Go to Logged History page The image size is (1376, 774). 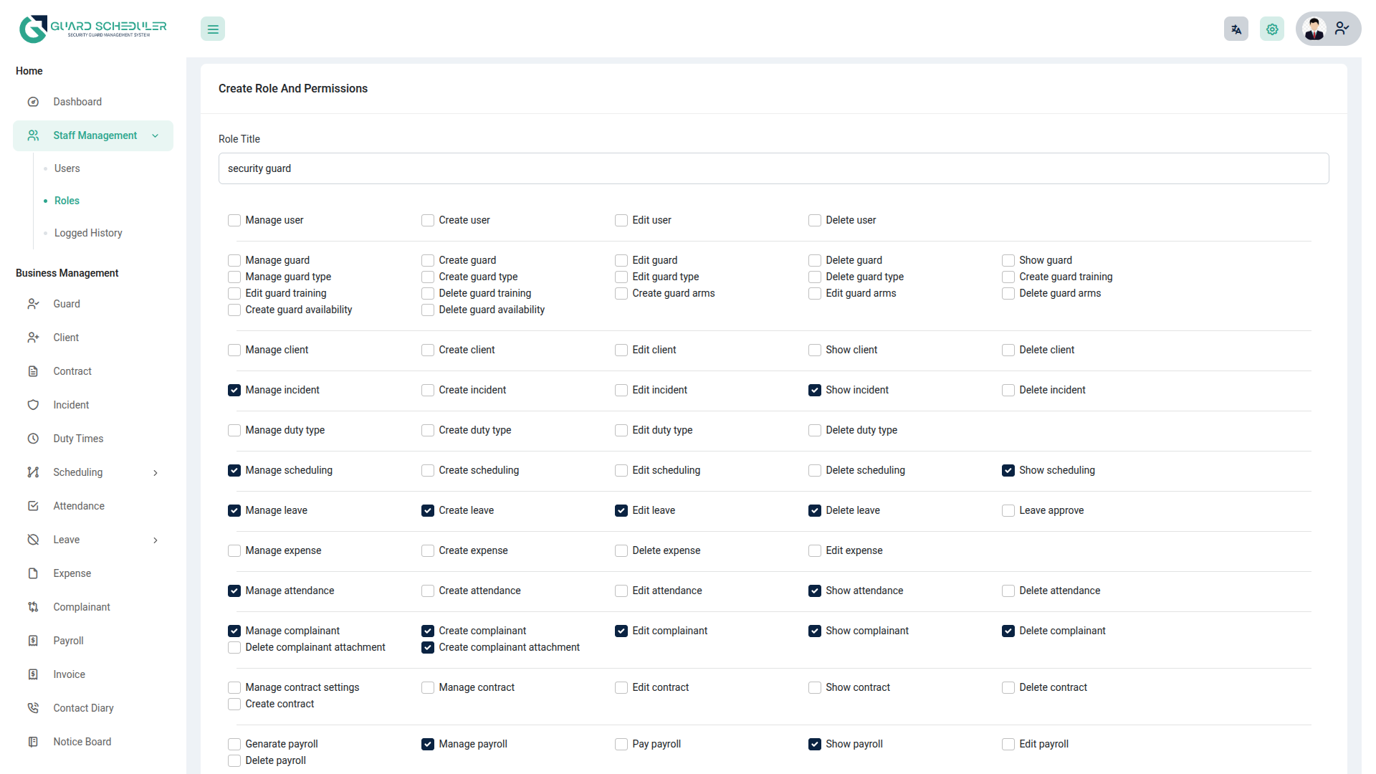(x=88, y=233)
